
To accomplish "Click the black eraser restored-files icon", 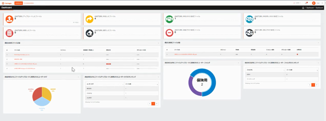I will coord(89,33).
